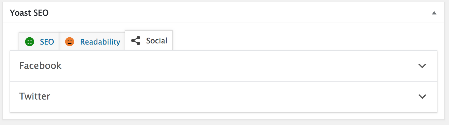Image resolution: width=449 pixels, height=125 pixels.
Task: Click the Yoast SEO title text
Action: [29, 13]
